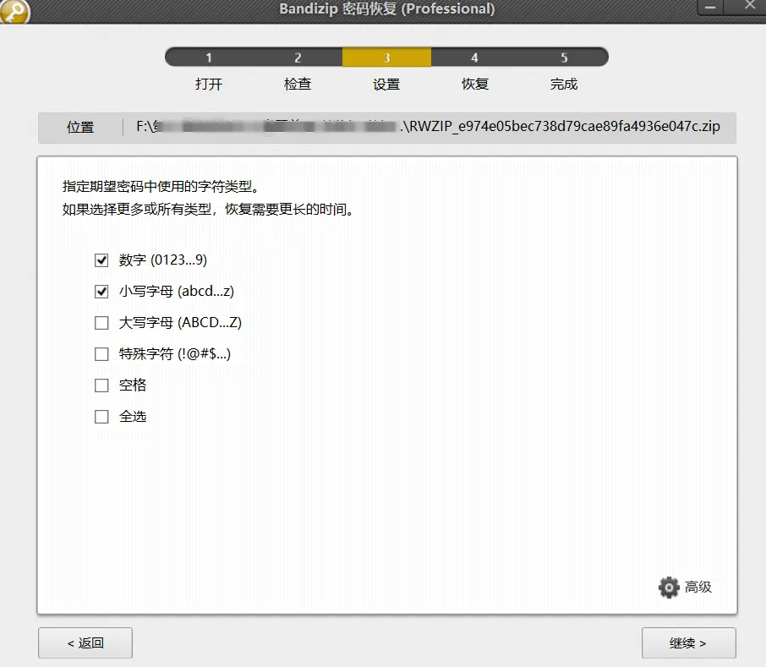Minimize the Bandizip window

click(x=710, y=8)
